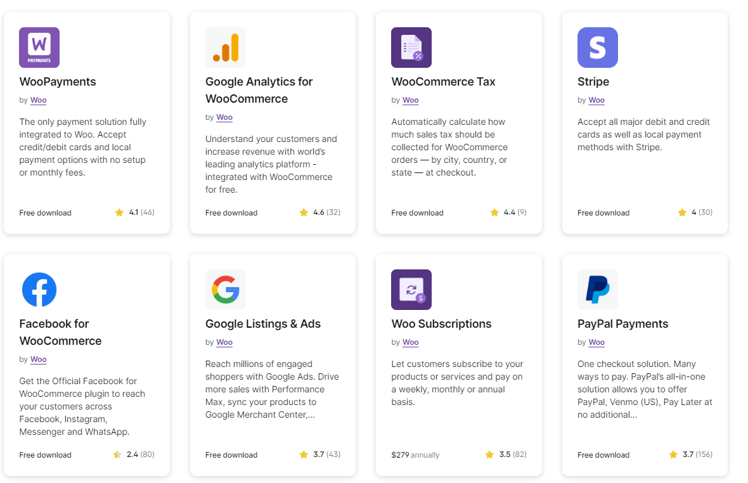Click the $279 annually price text

(x=415, y=455)
